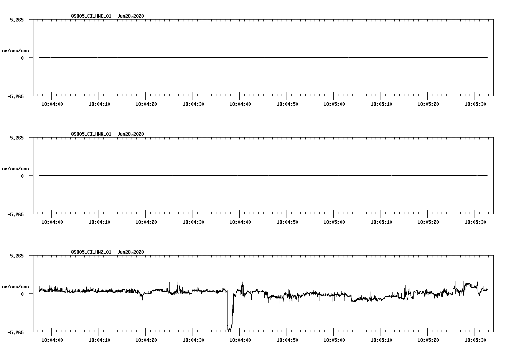
Task: Select the 18:04:50 tick label under HNN plot
Action: click(287, 222)
